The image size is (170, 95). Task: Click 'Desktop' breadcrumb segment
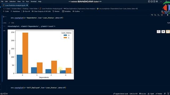25,9
